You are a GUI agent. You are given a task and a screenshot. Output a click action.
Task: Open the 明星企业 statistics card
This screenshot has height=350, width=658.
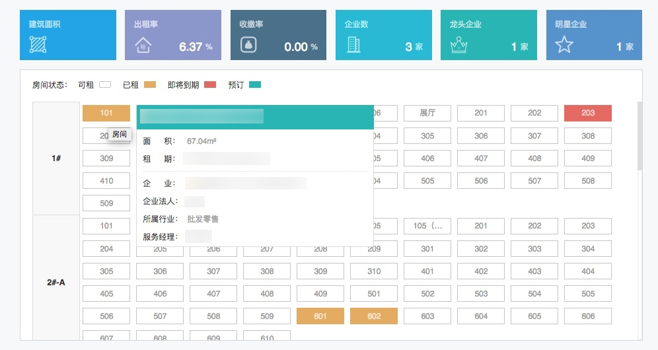(x=594, y=35)
